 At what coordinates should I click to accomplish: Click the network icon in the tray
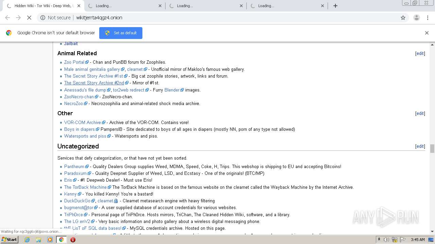[x=395, y=240]
